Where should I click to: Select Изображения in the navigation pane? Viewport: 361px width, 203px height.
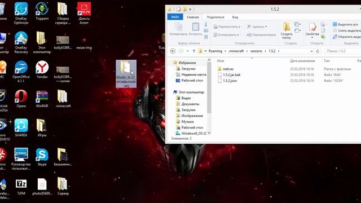click(x=190, y=116)
